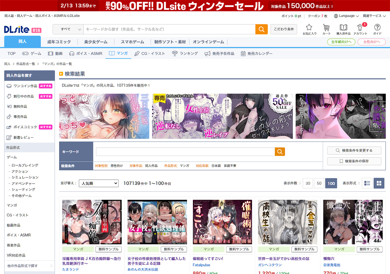Screen dimensions: 390x274
Task: Click the orange search button in header
Action: pos(261,29)
